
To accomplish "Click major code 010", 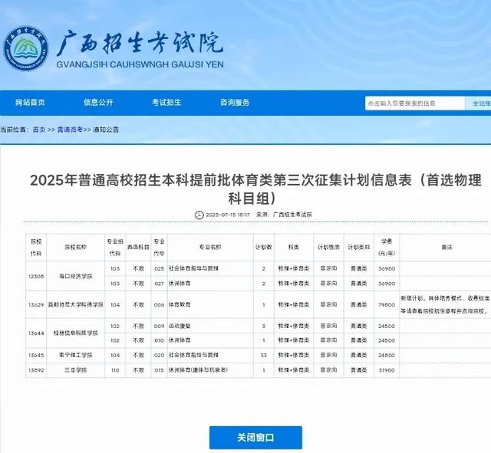I will click(159, 340).
